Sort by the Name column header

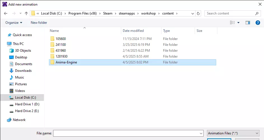click(54, 31)
